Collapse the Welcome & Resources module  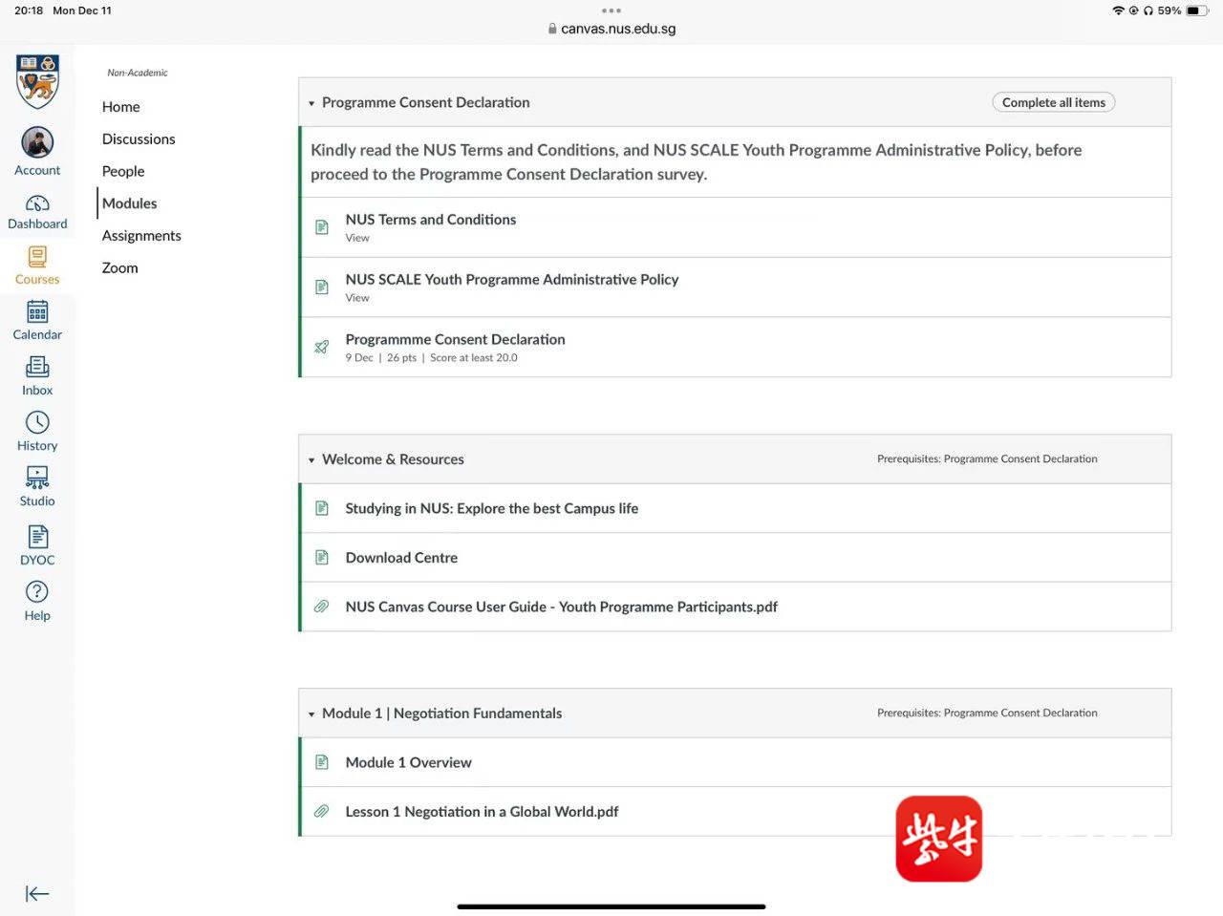tap(311, 460)
